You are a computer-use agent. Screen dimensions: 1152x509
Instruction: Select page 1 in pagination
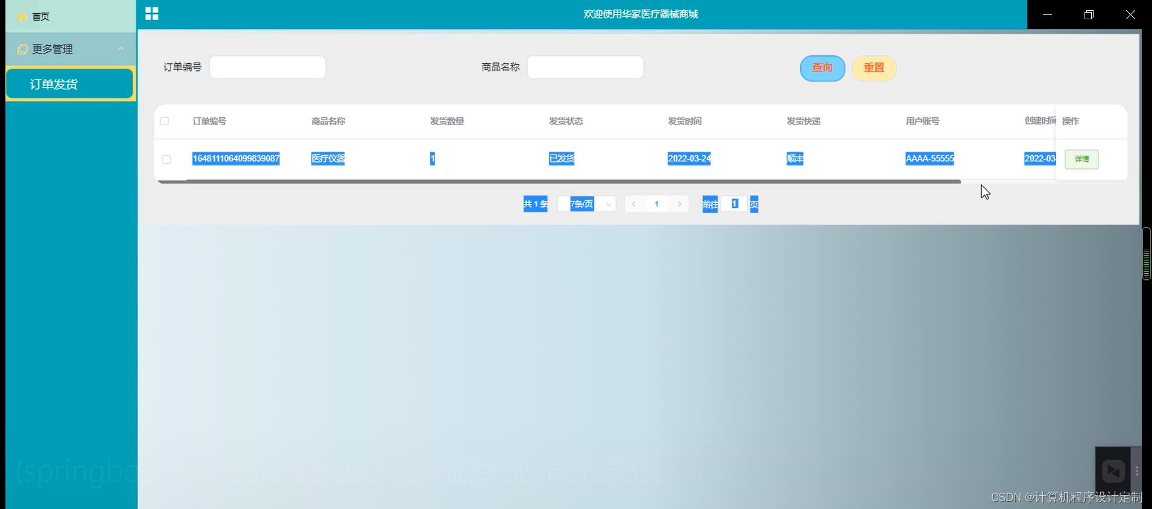[x=657, y=204]
